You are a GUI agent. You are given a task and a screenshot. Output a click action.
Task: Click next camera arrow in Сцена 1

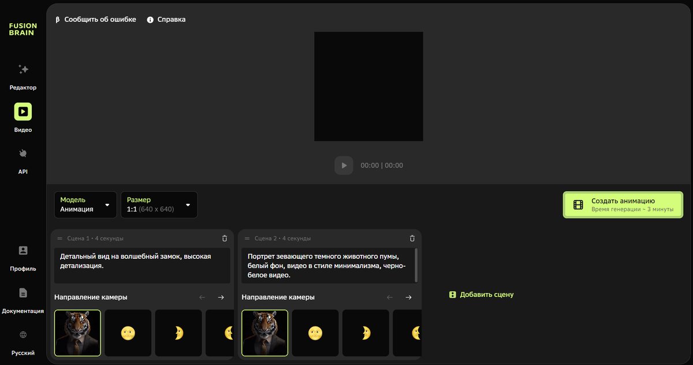pos(221,297)
